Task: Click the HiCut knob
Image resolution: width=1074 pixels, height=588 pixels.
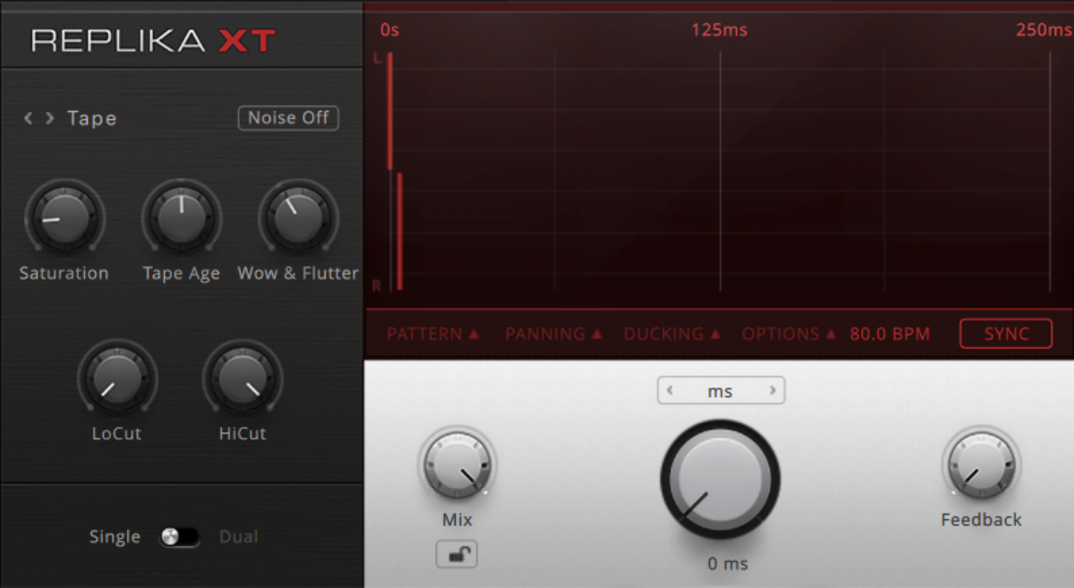Action: pyautogui.click(x=243, y=379)
